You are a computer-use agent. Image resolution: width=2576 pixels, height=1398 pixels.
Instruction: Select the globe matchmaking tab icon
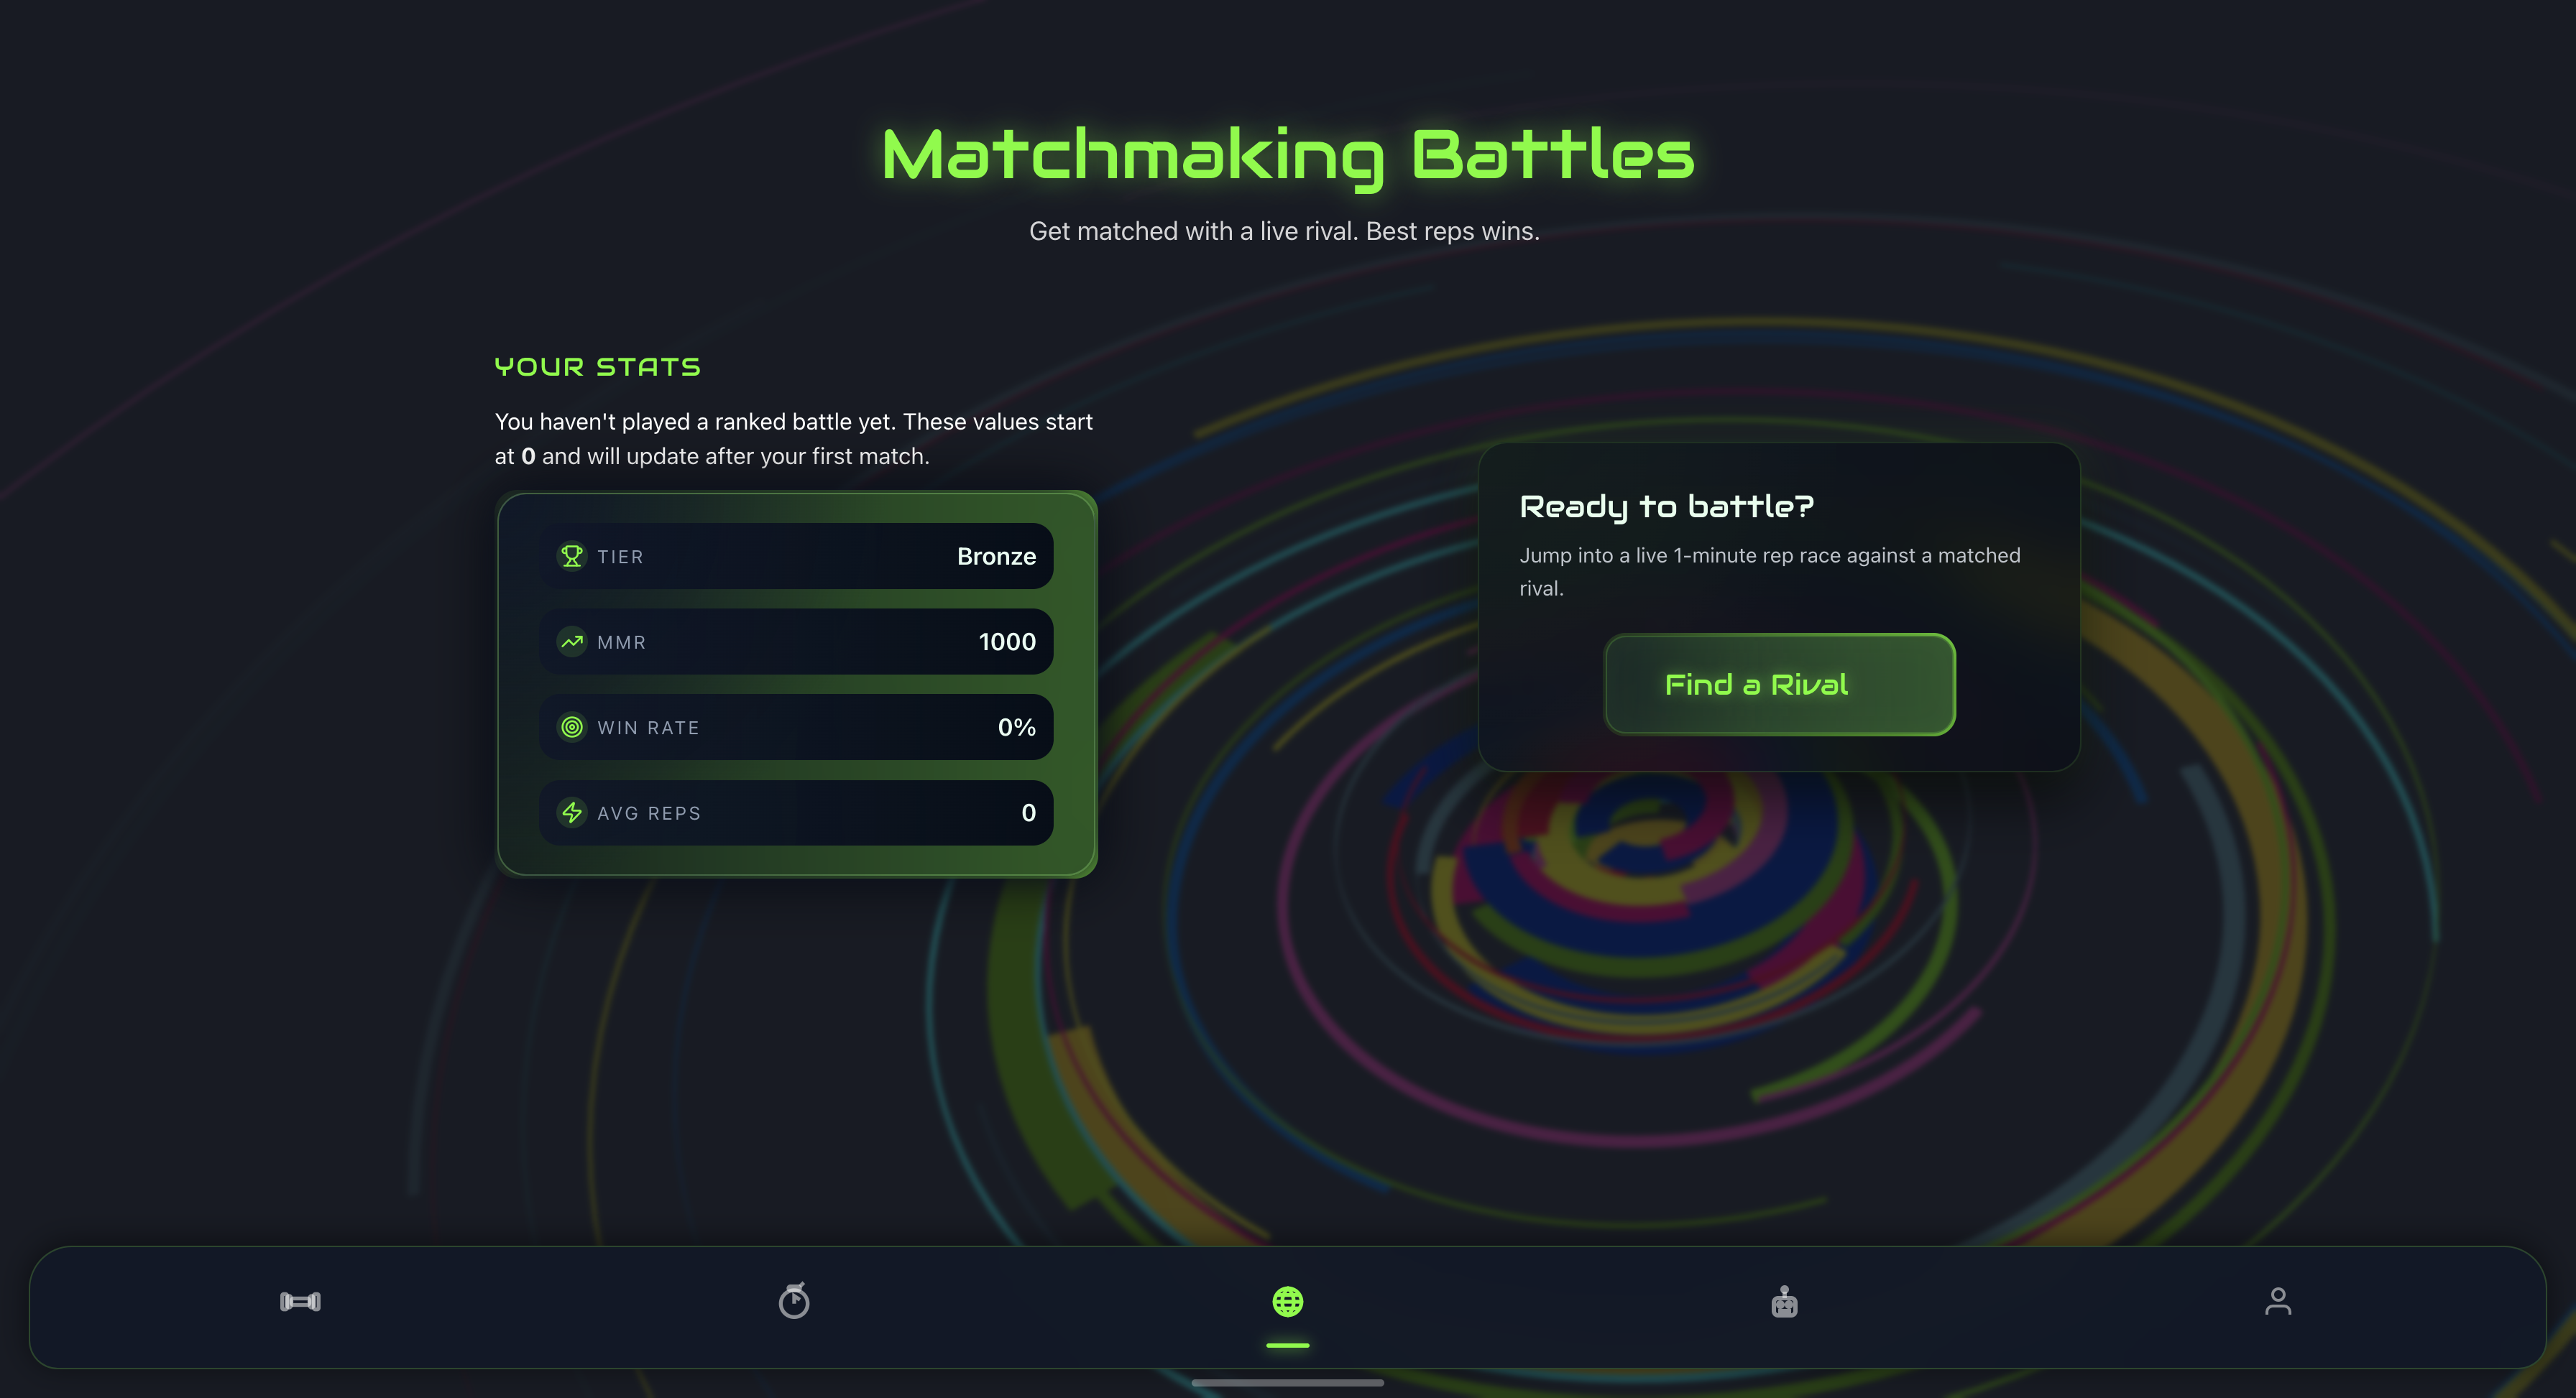1287,1301
